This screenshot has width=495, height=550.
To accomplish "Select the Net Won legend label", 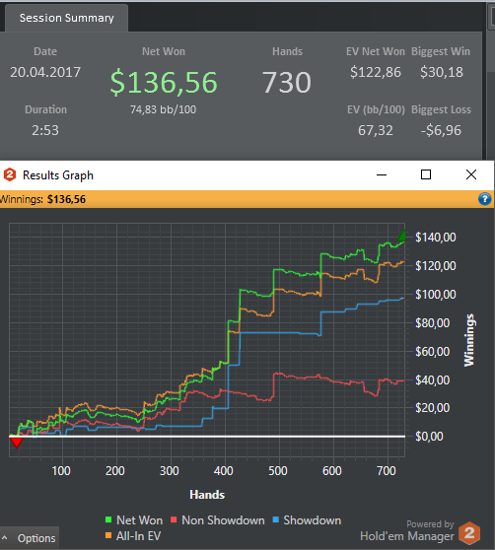I will 139,520.
